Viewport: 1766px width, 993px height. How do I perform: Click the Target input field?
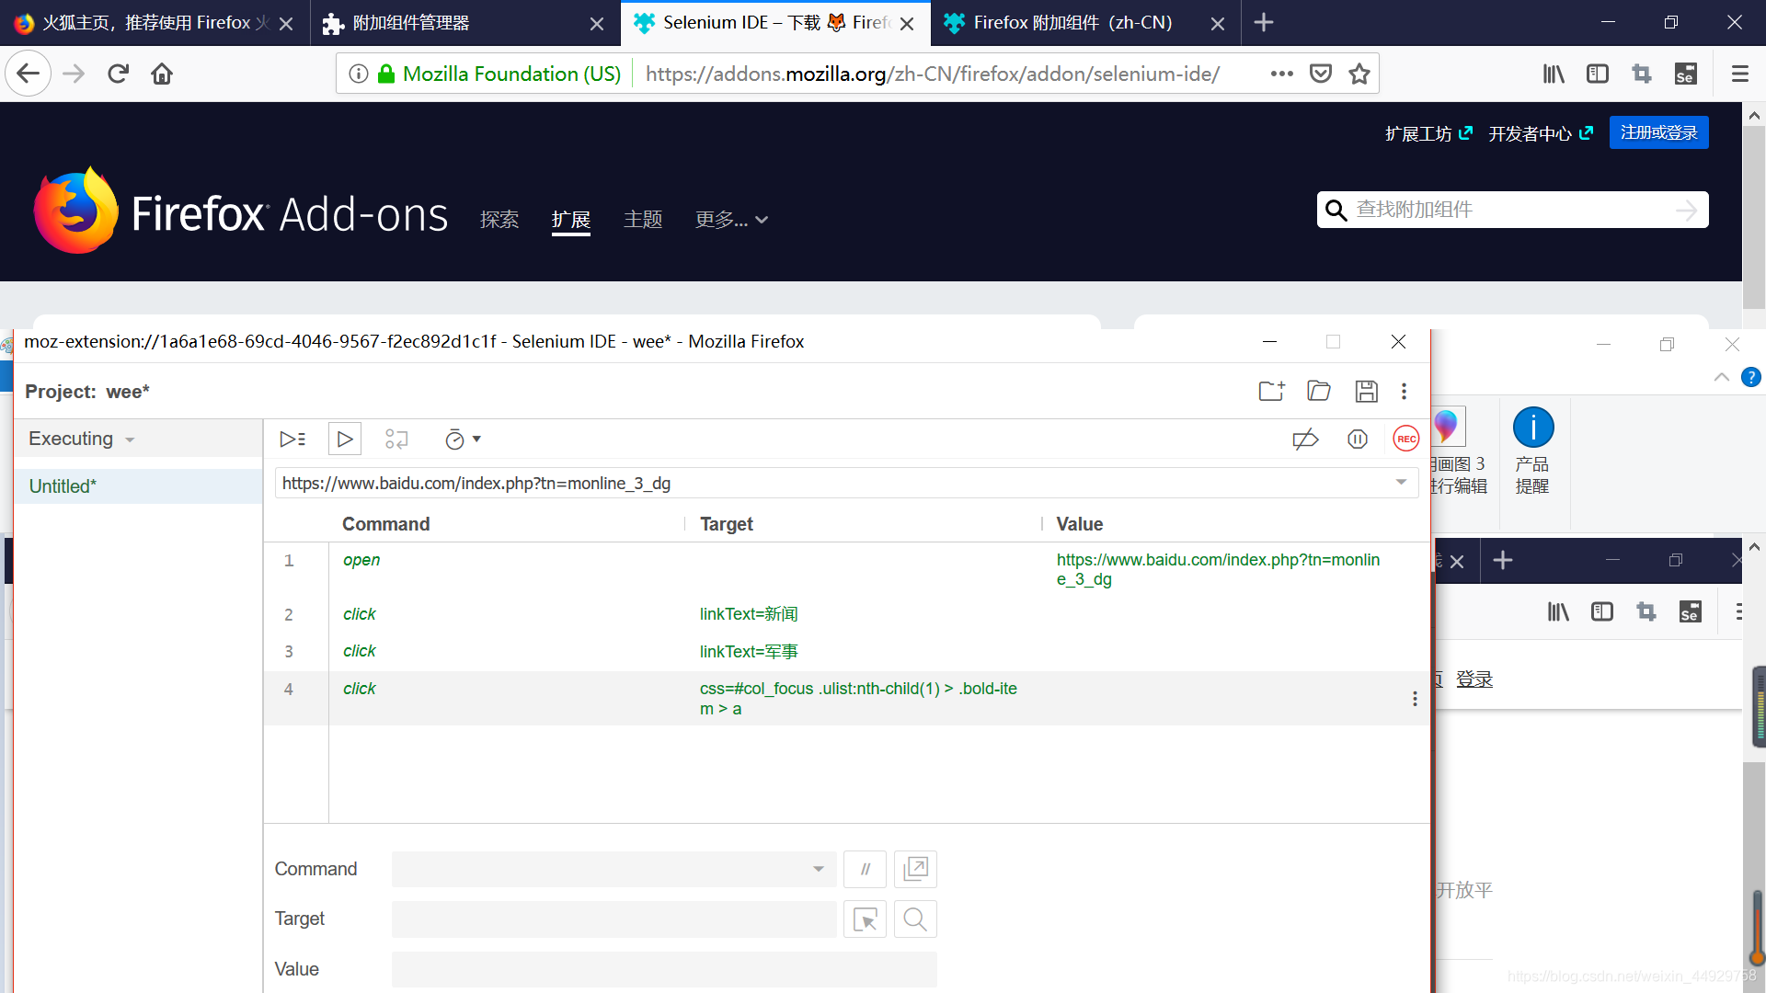tap(614, 919)
